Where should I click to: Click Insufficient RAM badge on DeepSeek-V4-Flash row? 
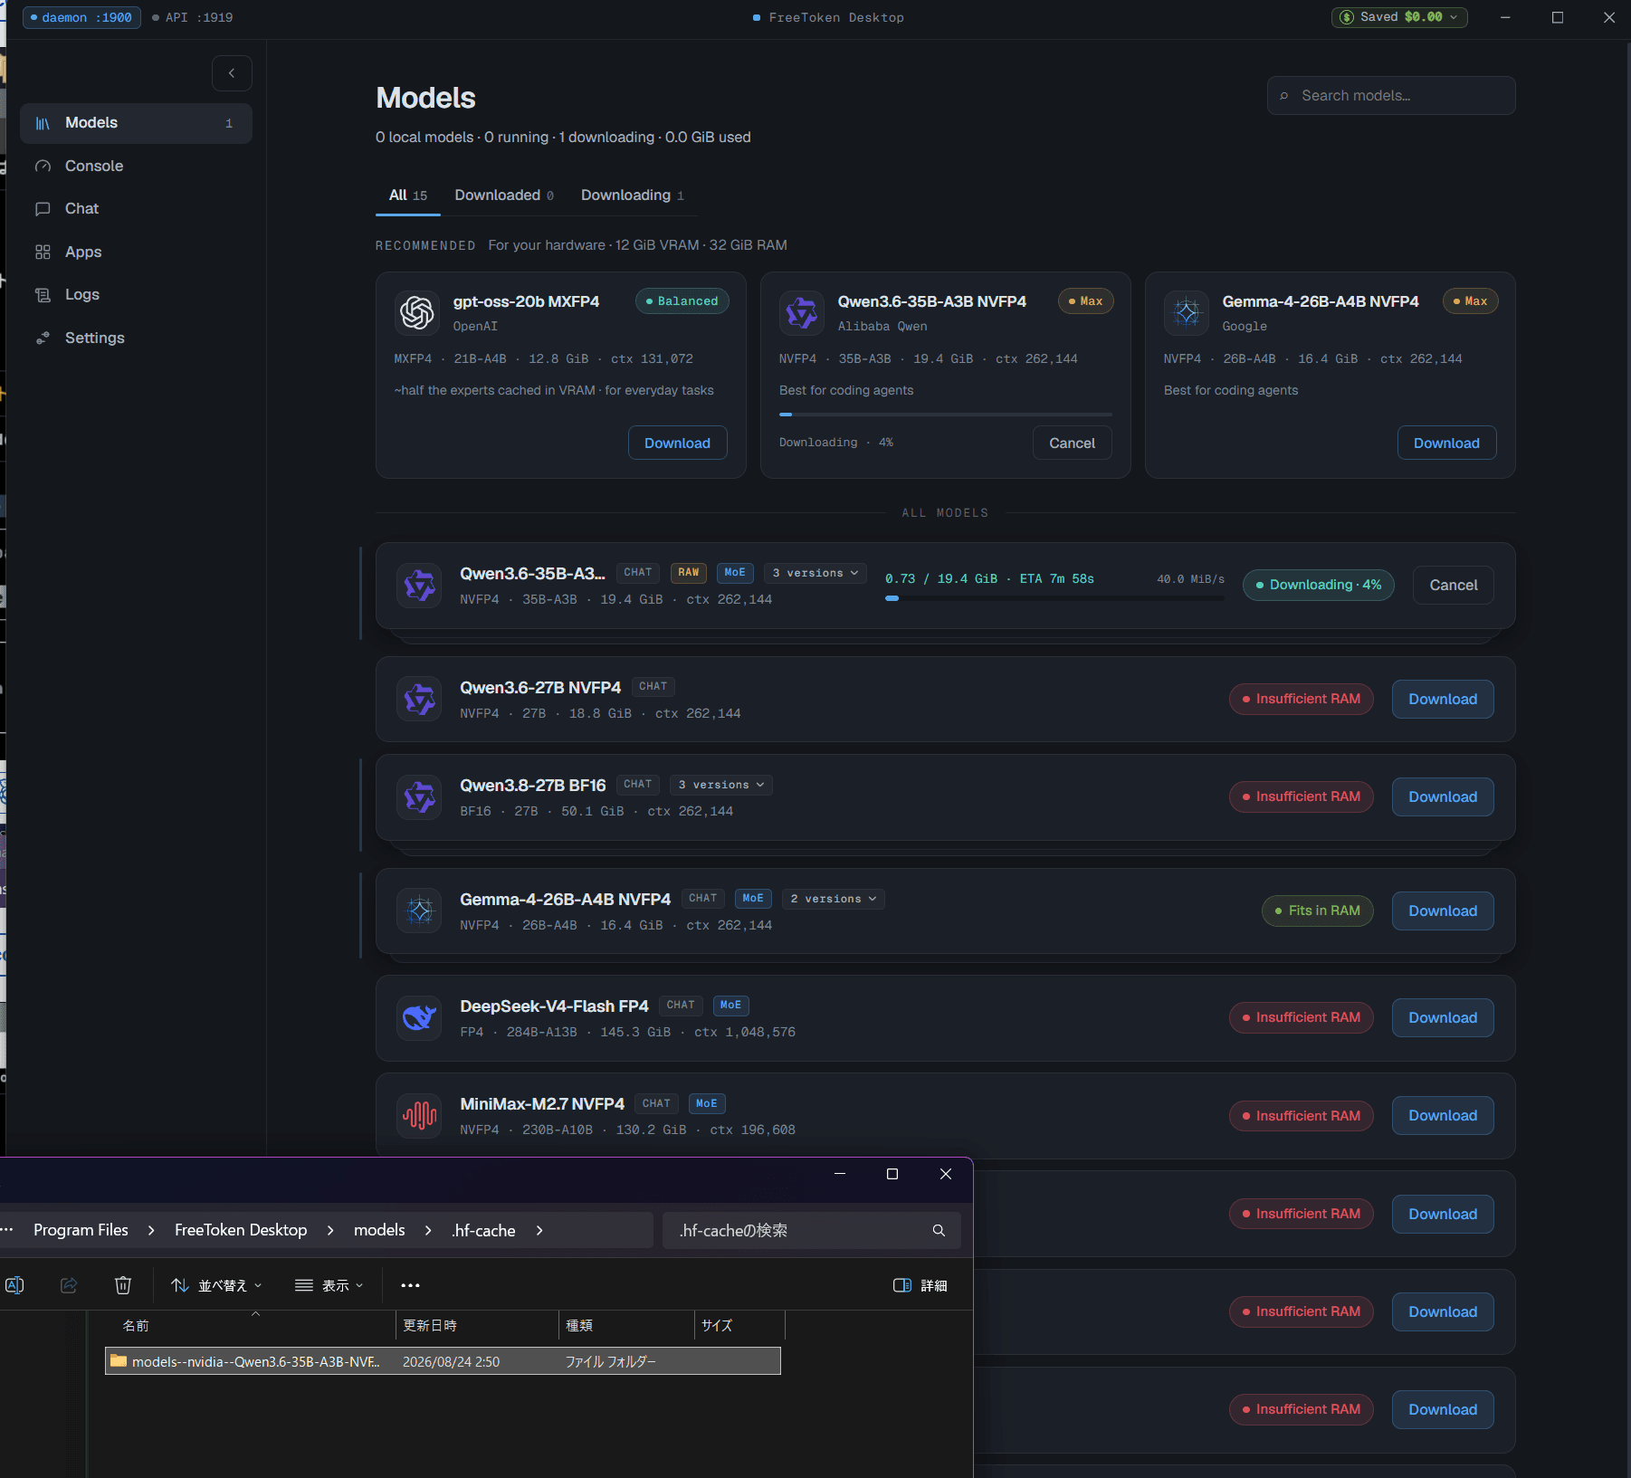coord(1301,1017)
